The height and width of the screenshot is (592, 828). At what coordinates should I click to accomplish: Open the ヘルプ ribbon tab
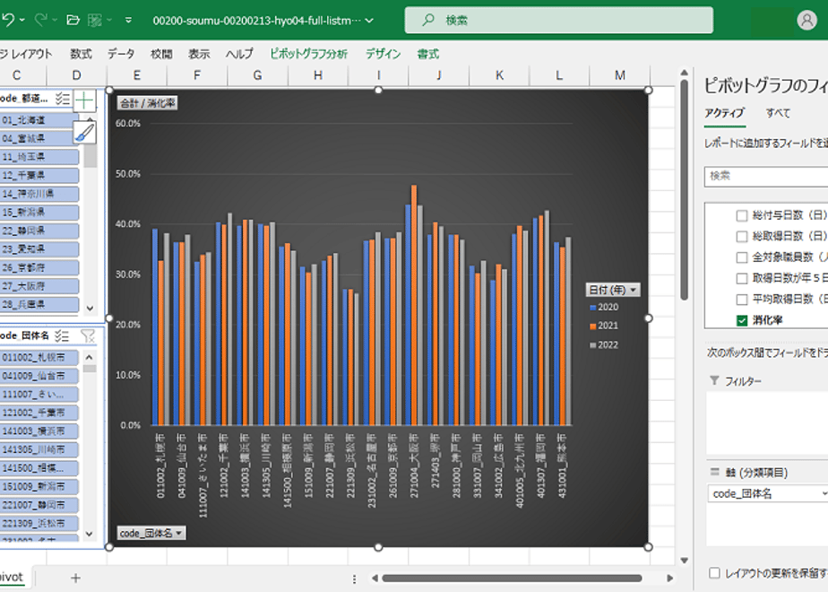pyautogui.click(x=239, y=54)
